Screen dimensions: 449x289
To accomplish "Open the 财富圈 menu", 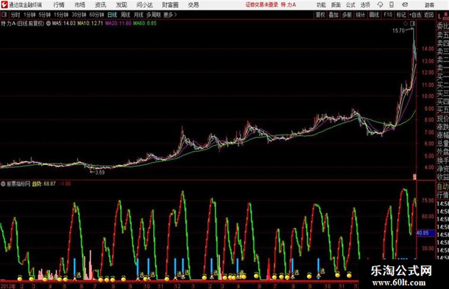I will pyautogui.click(x=170, y=5).
